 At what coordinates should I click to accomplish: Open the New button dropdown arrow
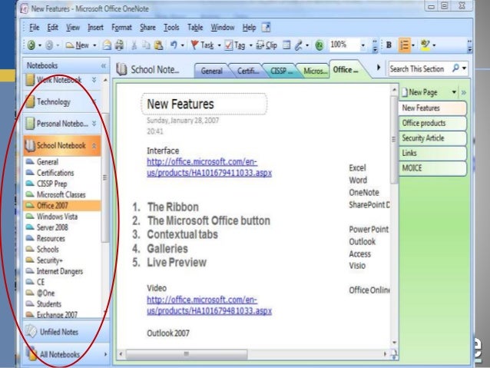coord(94,45)
